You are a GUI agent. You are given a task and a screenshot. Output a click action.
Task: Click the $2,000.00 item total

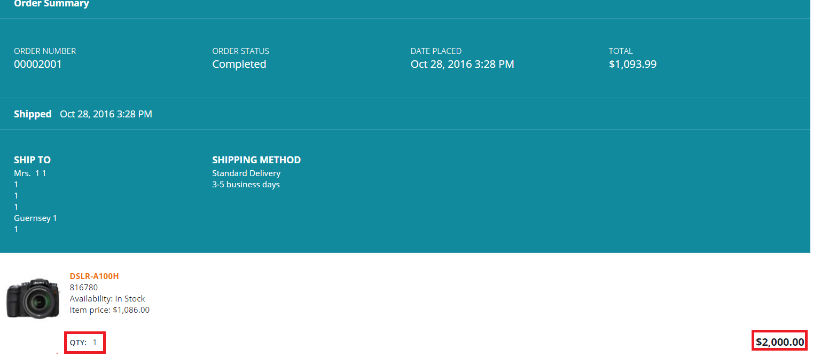pyautogui.click(x=780, y=342)
